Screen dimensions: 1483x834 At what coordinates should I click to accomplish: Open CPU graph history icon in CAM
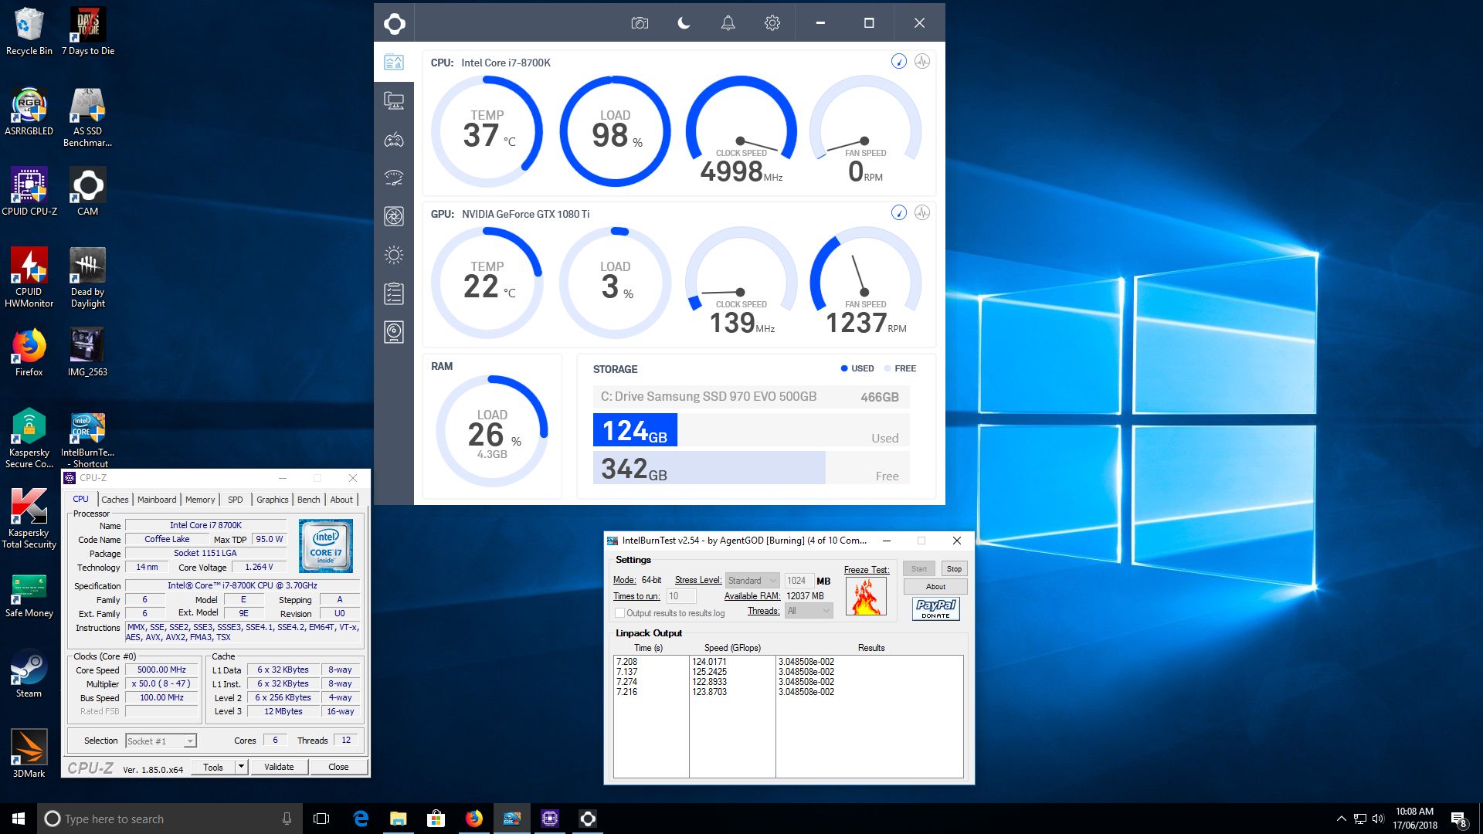click(x=922, y=61)
